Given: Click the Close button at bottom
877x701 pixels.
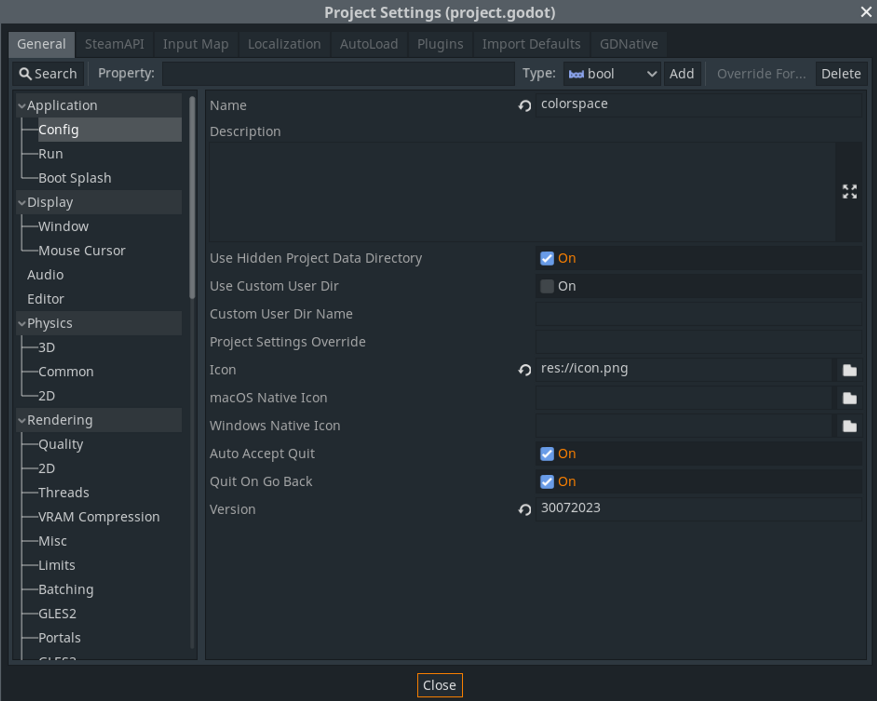Looking at the screenshot, I should pos(440,685).
